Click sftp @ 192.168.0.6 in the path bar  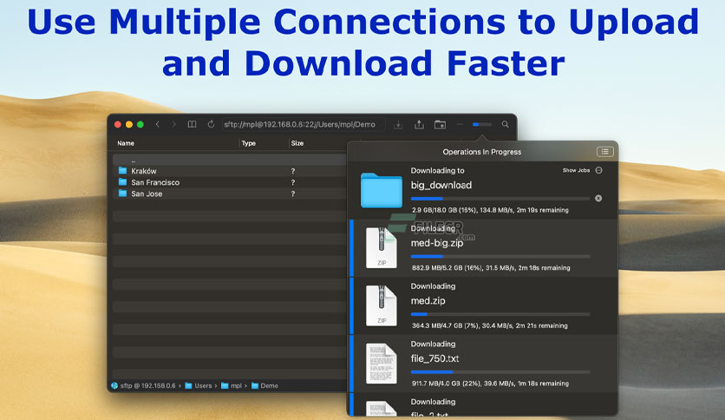click(x=148, y=386)
